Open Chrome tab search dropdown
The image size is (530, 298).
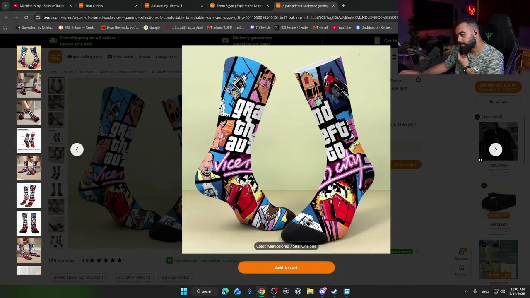(x=5, y=6)
